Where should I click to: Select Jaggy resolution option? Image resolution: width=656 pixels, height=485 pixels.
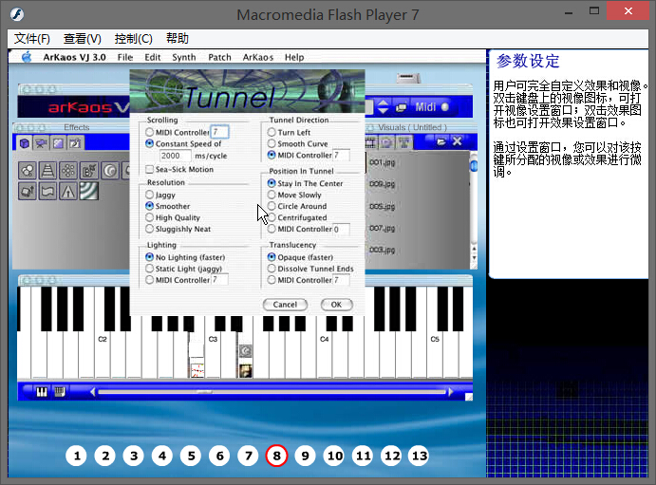click(149, 195)
